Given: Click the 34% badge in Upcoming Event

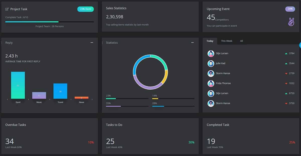Looking at the screenshot, I should point(290,9).
